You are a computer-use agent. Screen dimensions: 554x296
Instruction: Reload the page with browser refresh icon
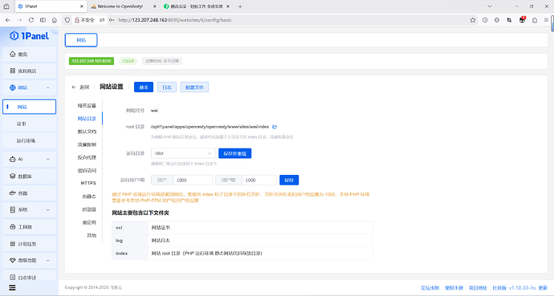click(31, 20)
